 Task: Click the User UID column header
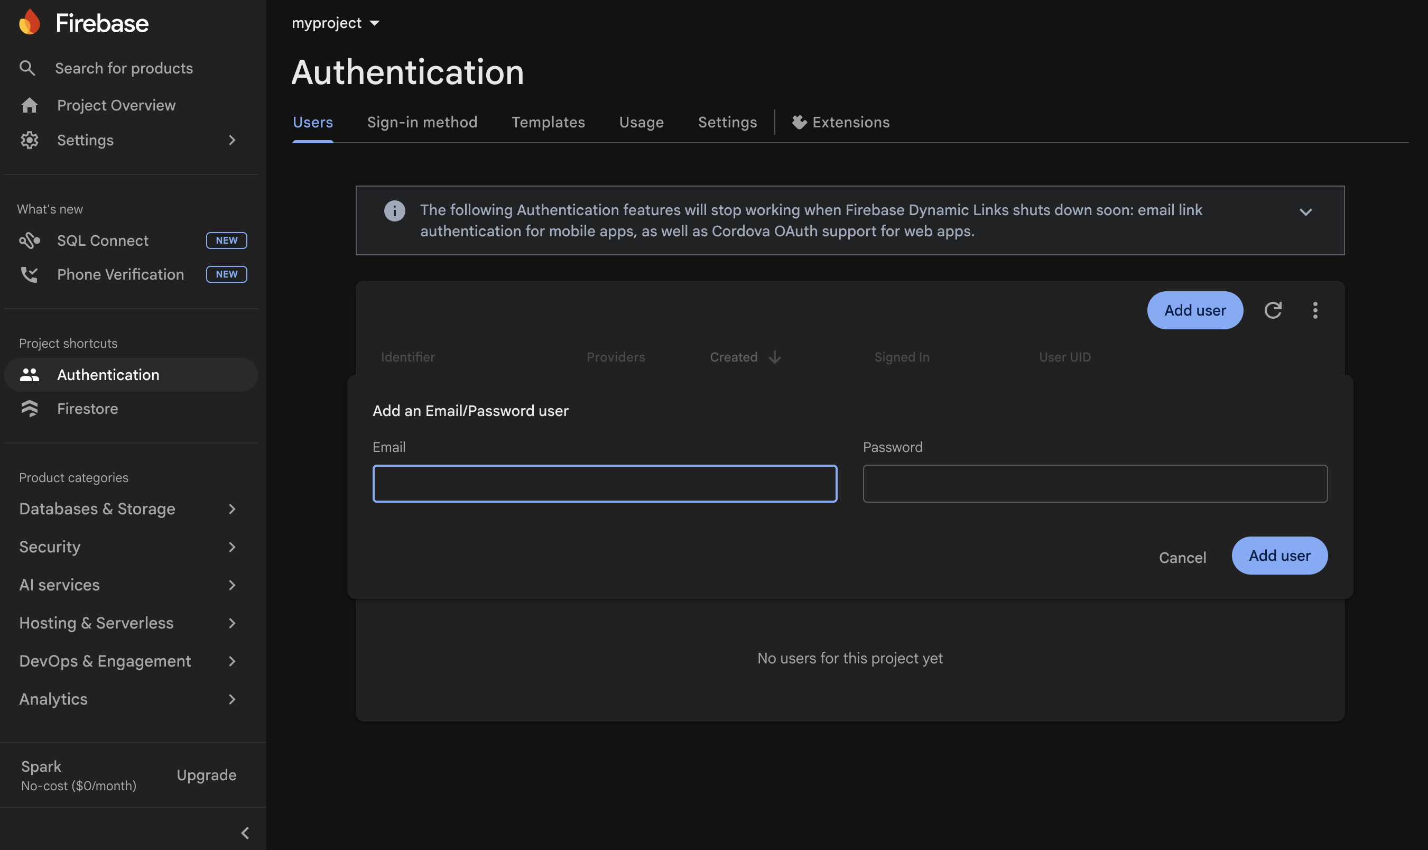pyautogui.click(x=1065, y=357)
